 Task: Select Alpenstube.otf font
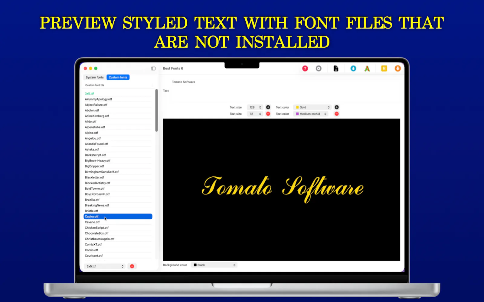point(118,127)
